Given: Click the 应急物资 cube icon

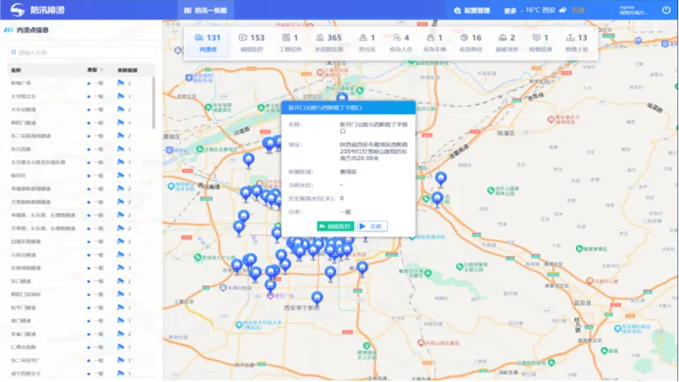Looking at the screenshot, I should coord(464,38).
